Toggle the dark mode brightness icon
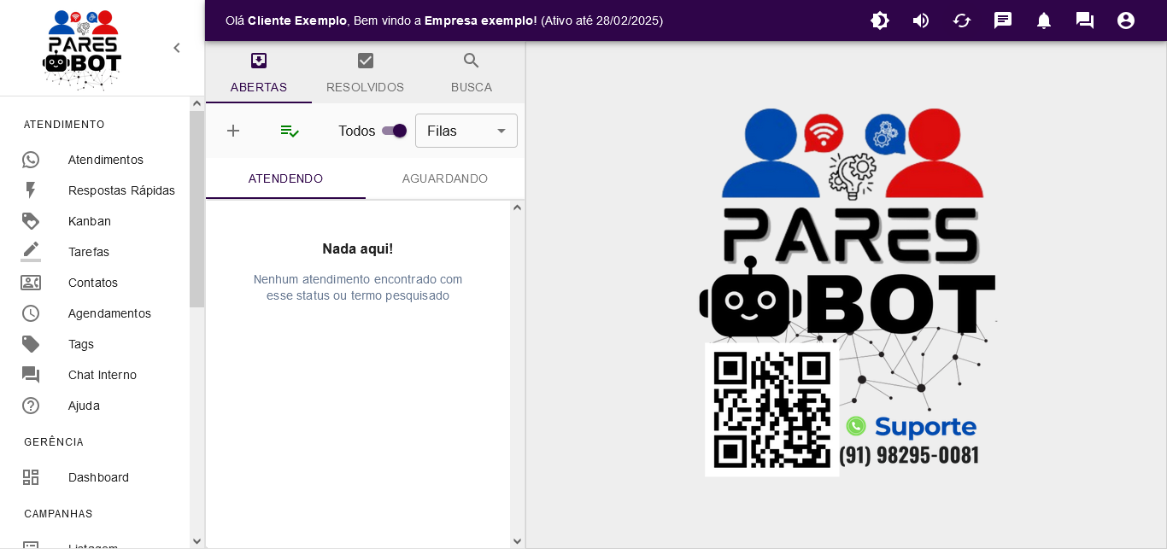1167x549 pixels. point(880,20)
